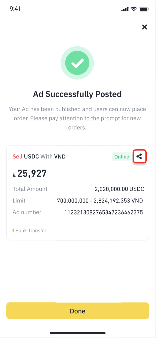
Task: Tap the home indicator bar
Action: (77, 333)
